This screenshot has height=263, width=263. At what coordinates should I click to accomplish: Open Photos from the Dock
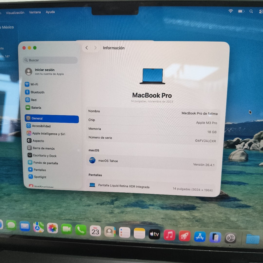point(52,228)
